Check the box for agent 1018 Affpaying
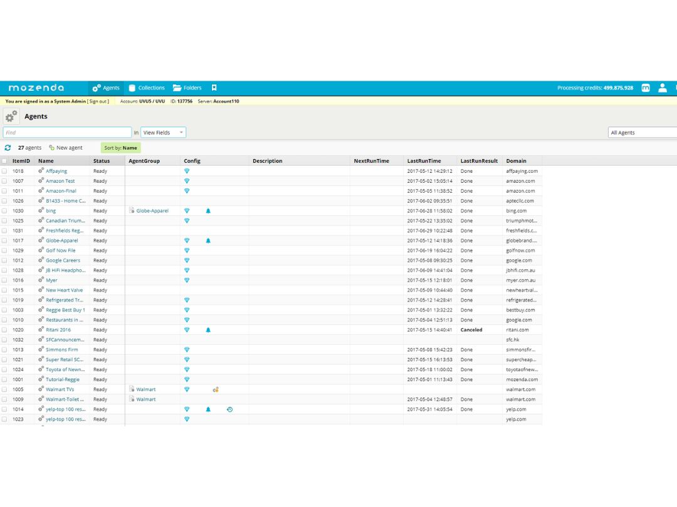This screenshot has width=677, height=507. tap(4, 171)
